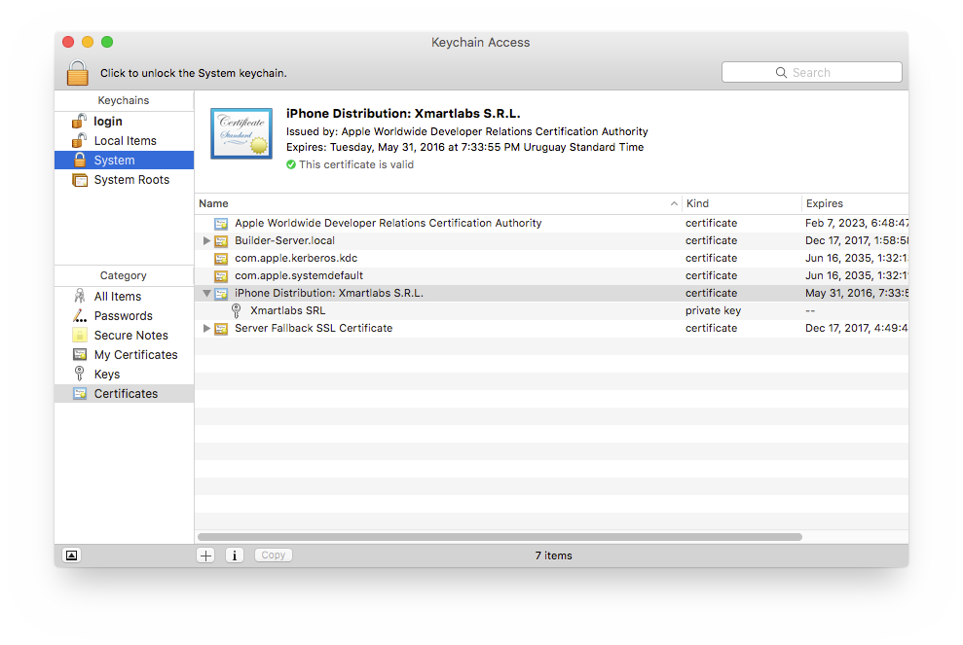Click the padlock icon to unlock System keychain
963x645 pixels.
tap(78, 73)
